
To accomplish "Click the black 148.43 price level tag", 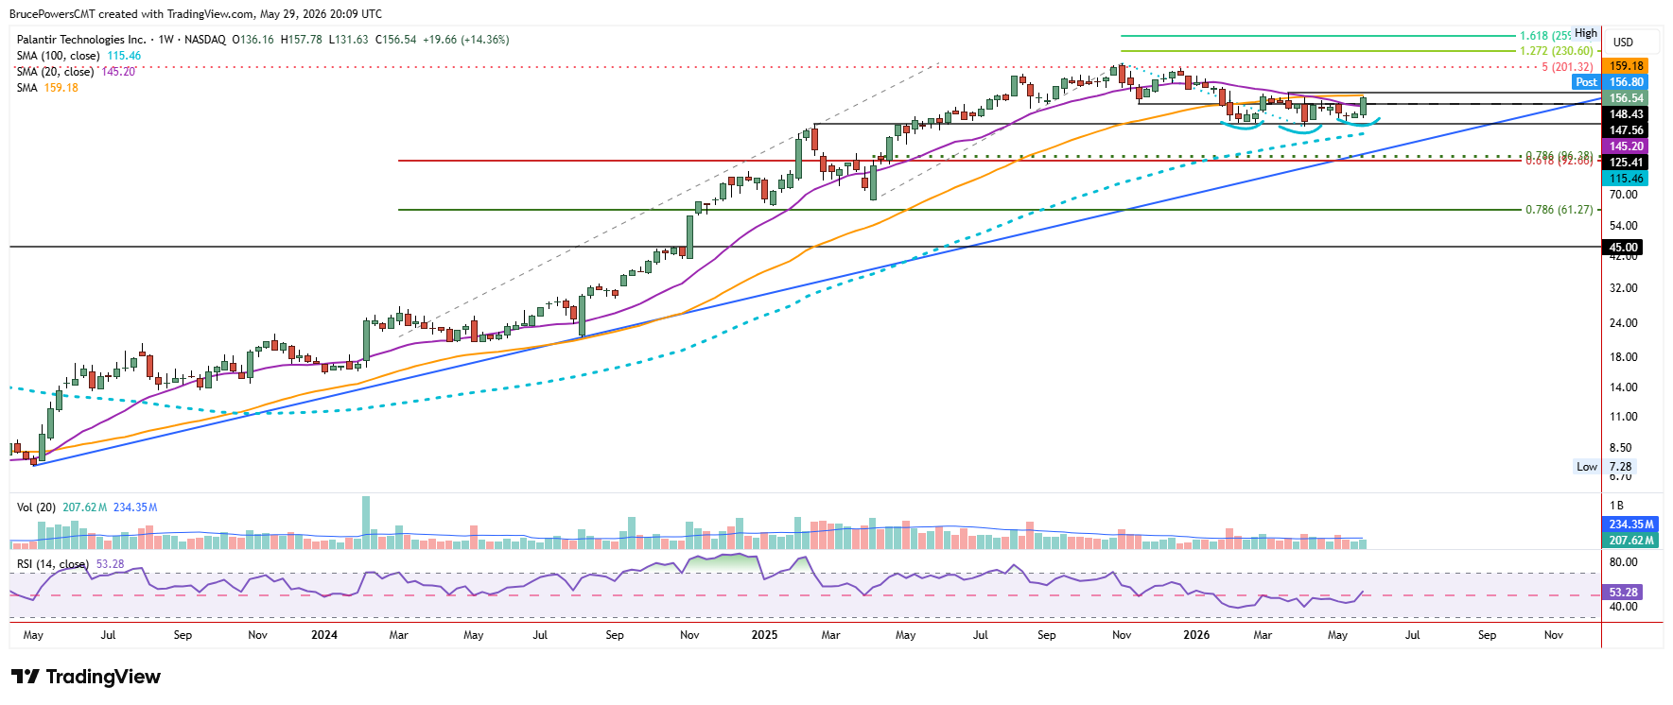I will 1626,114.
